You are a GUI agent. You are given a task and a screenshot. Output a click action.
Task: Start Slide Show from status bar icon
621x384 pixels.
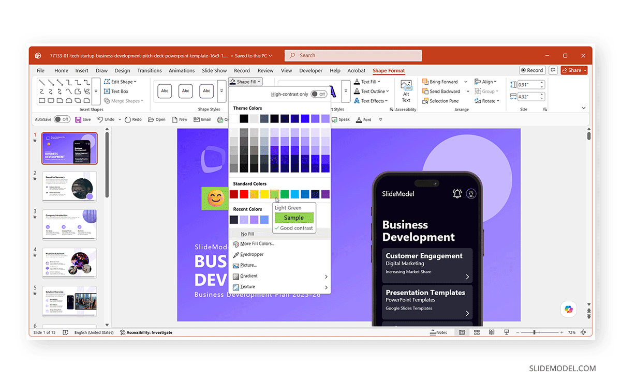pos(507,332)
